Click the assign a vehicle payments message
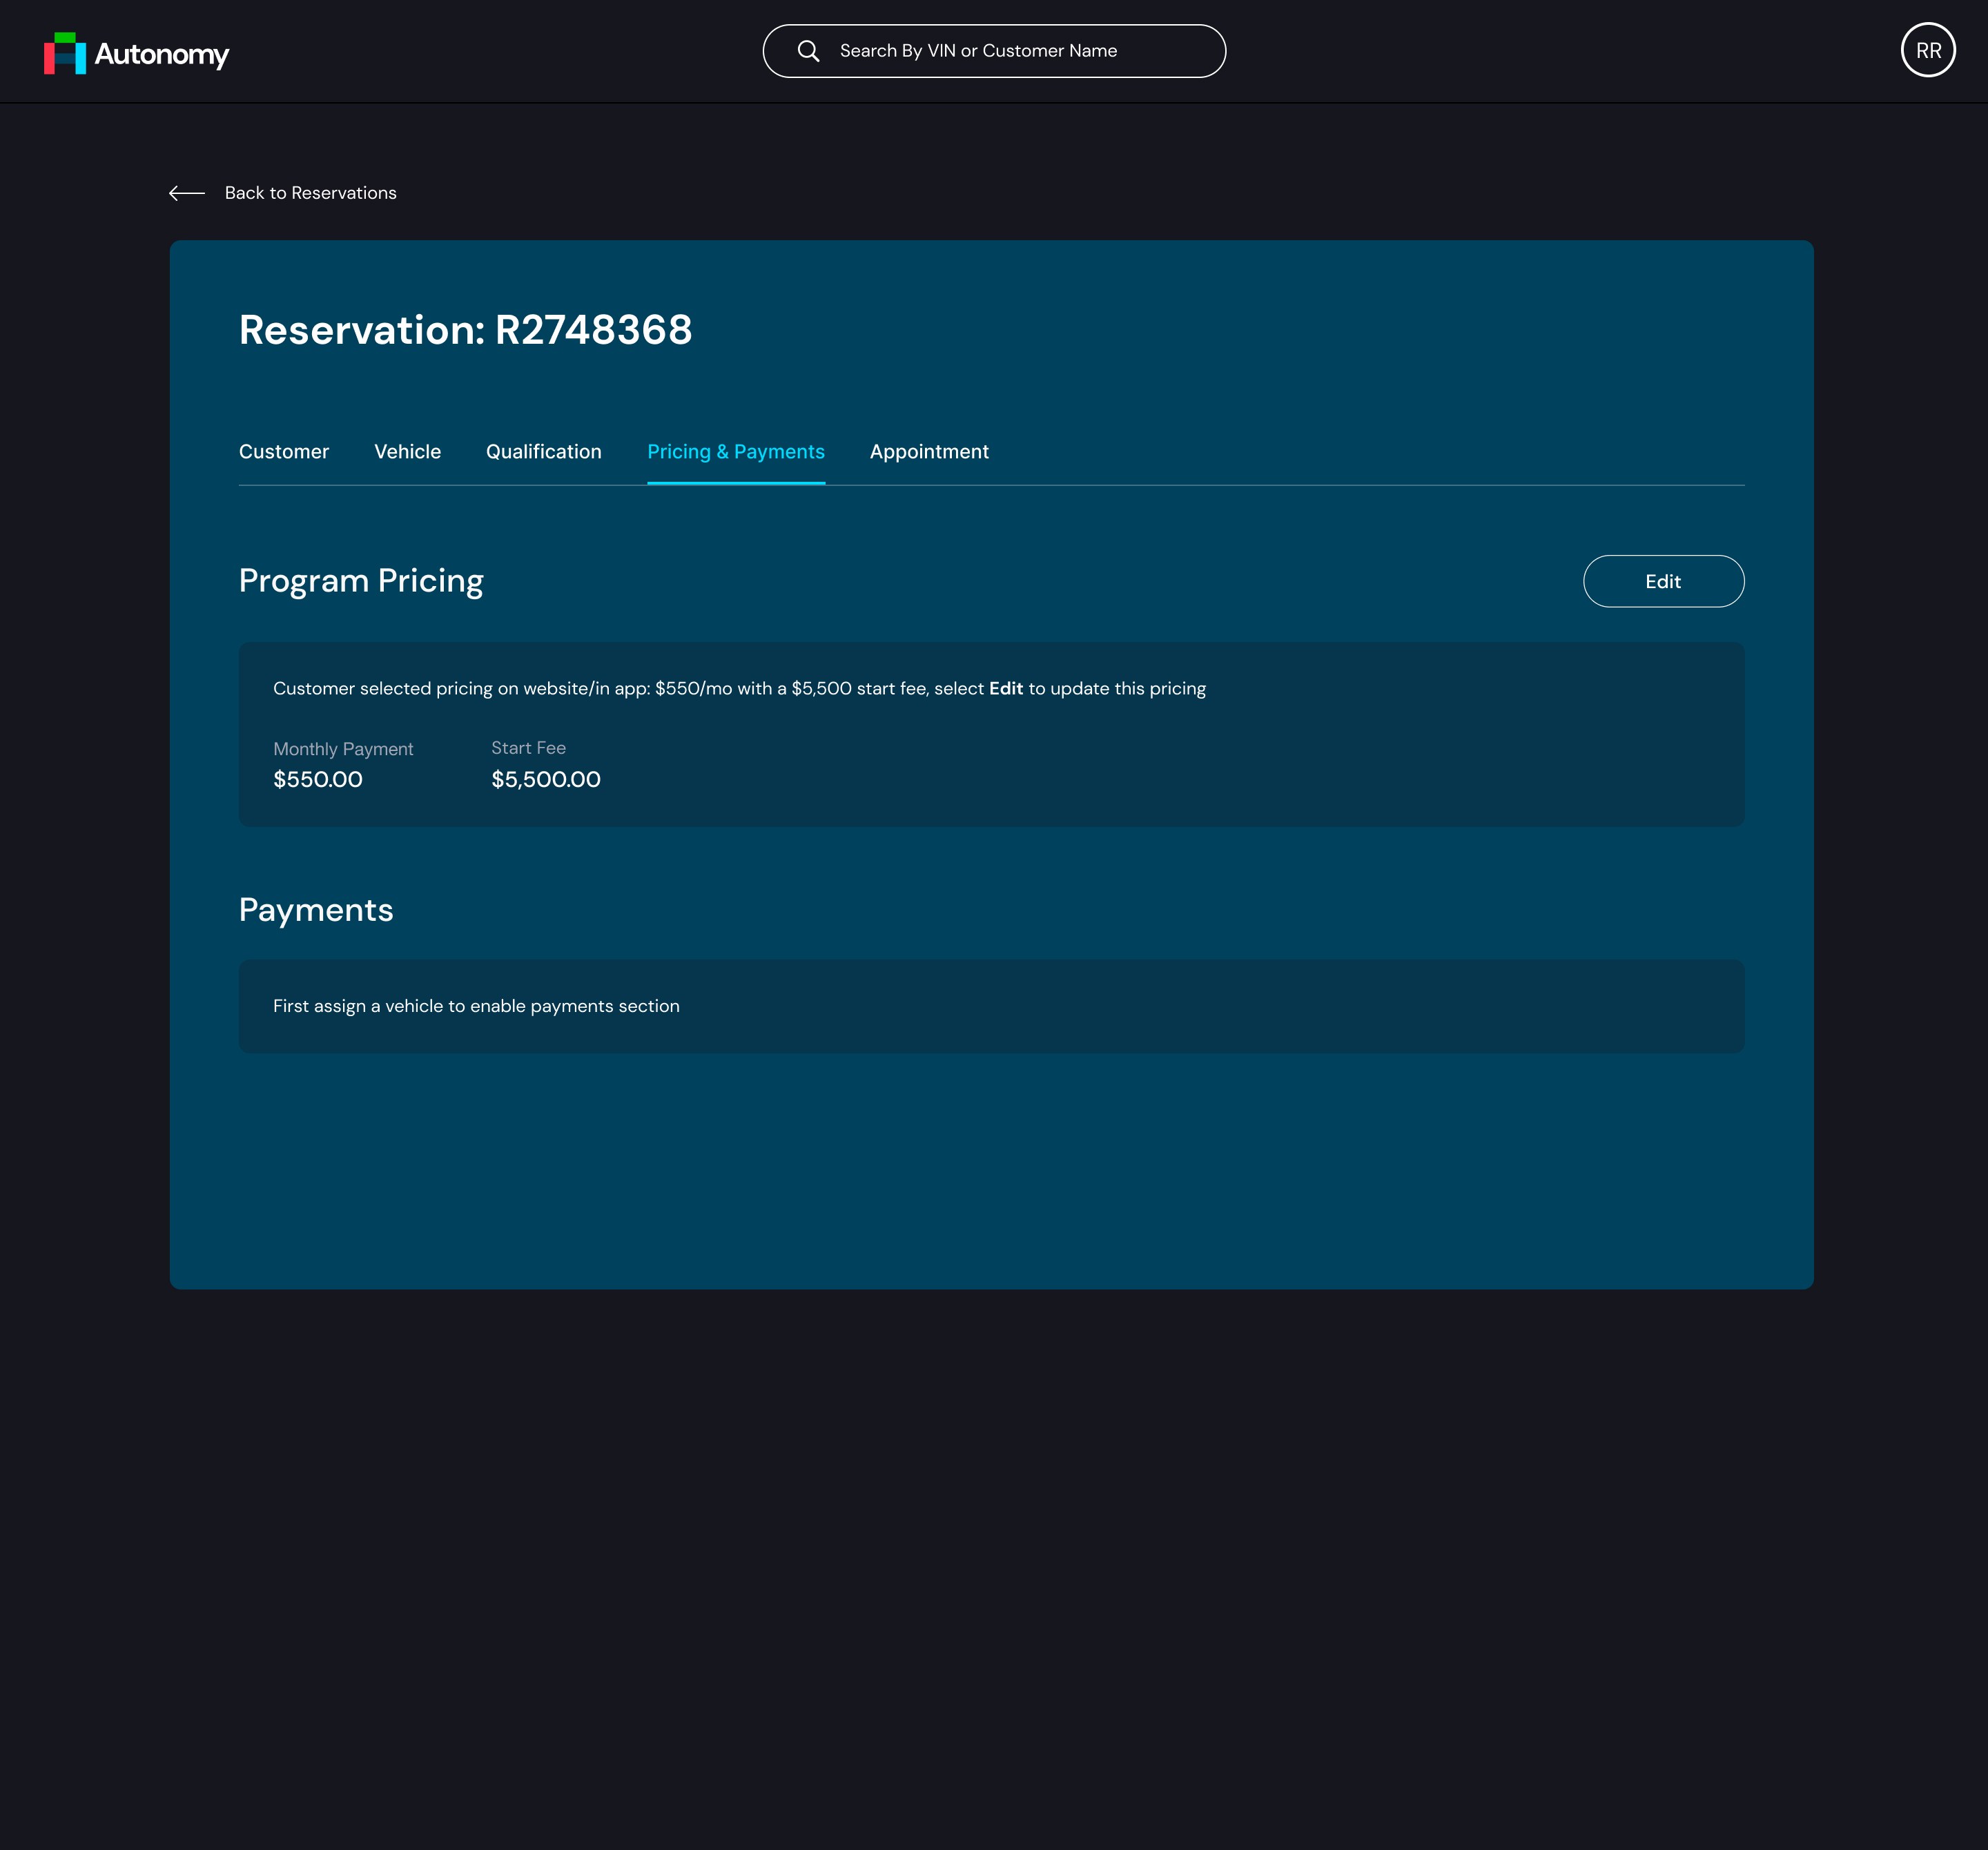The height and width of the screenshot is (1850, 1988). pyautogui.click(x=476, y=1006)
